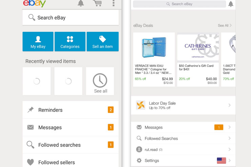Open My eBay tile
This screenshot has height=167, width=251.
(x=38, y=42)
